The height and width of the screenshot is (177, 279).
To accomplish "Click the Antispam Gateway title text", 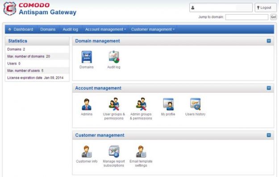I will pos(48,12).
